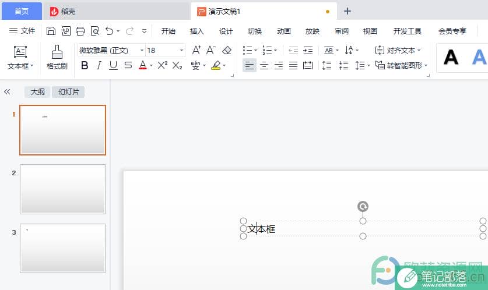Click the export/output icon beside Save

tap(66, 31)
